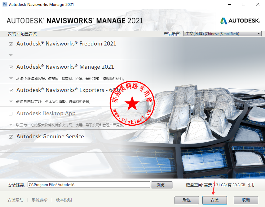Uncheck Autodesk Navisworks Manage 2021 checkbox
This screenshot has height=207, width=265.
pyautogui.click(x=11, y=67)
